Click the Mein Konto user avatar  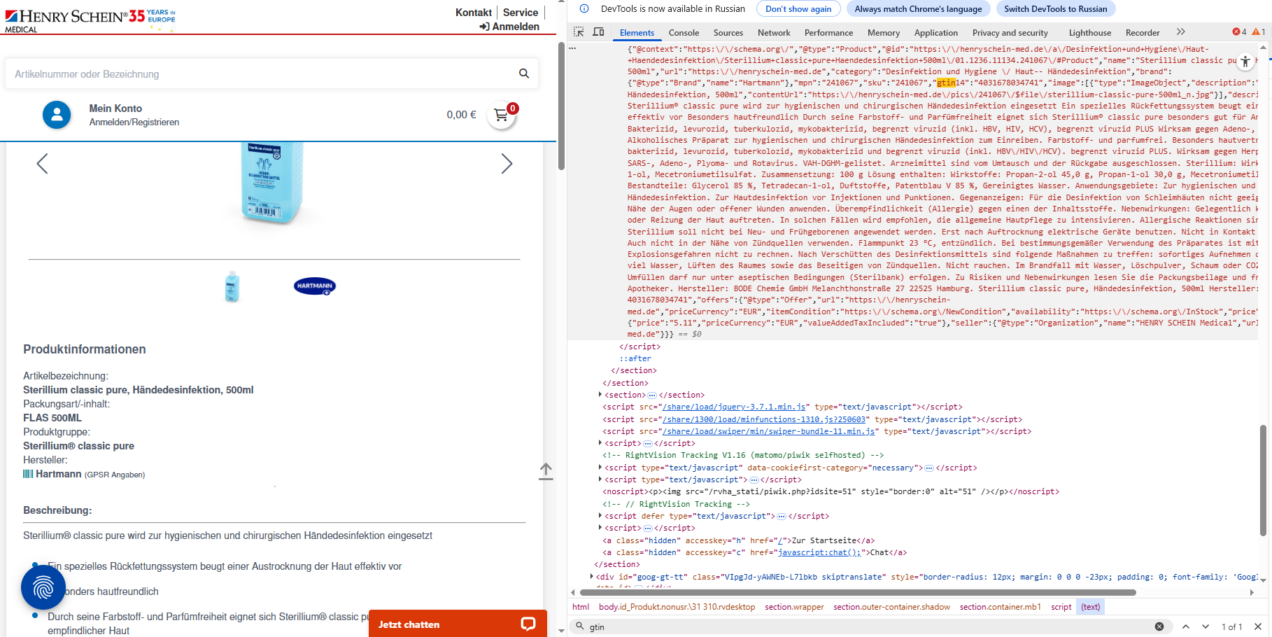57,115
